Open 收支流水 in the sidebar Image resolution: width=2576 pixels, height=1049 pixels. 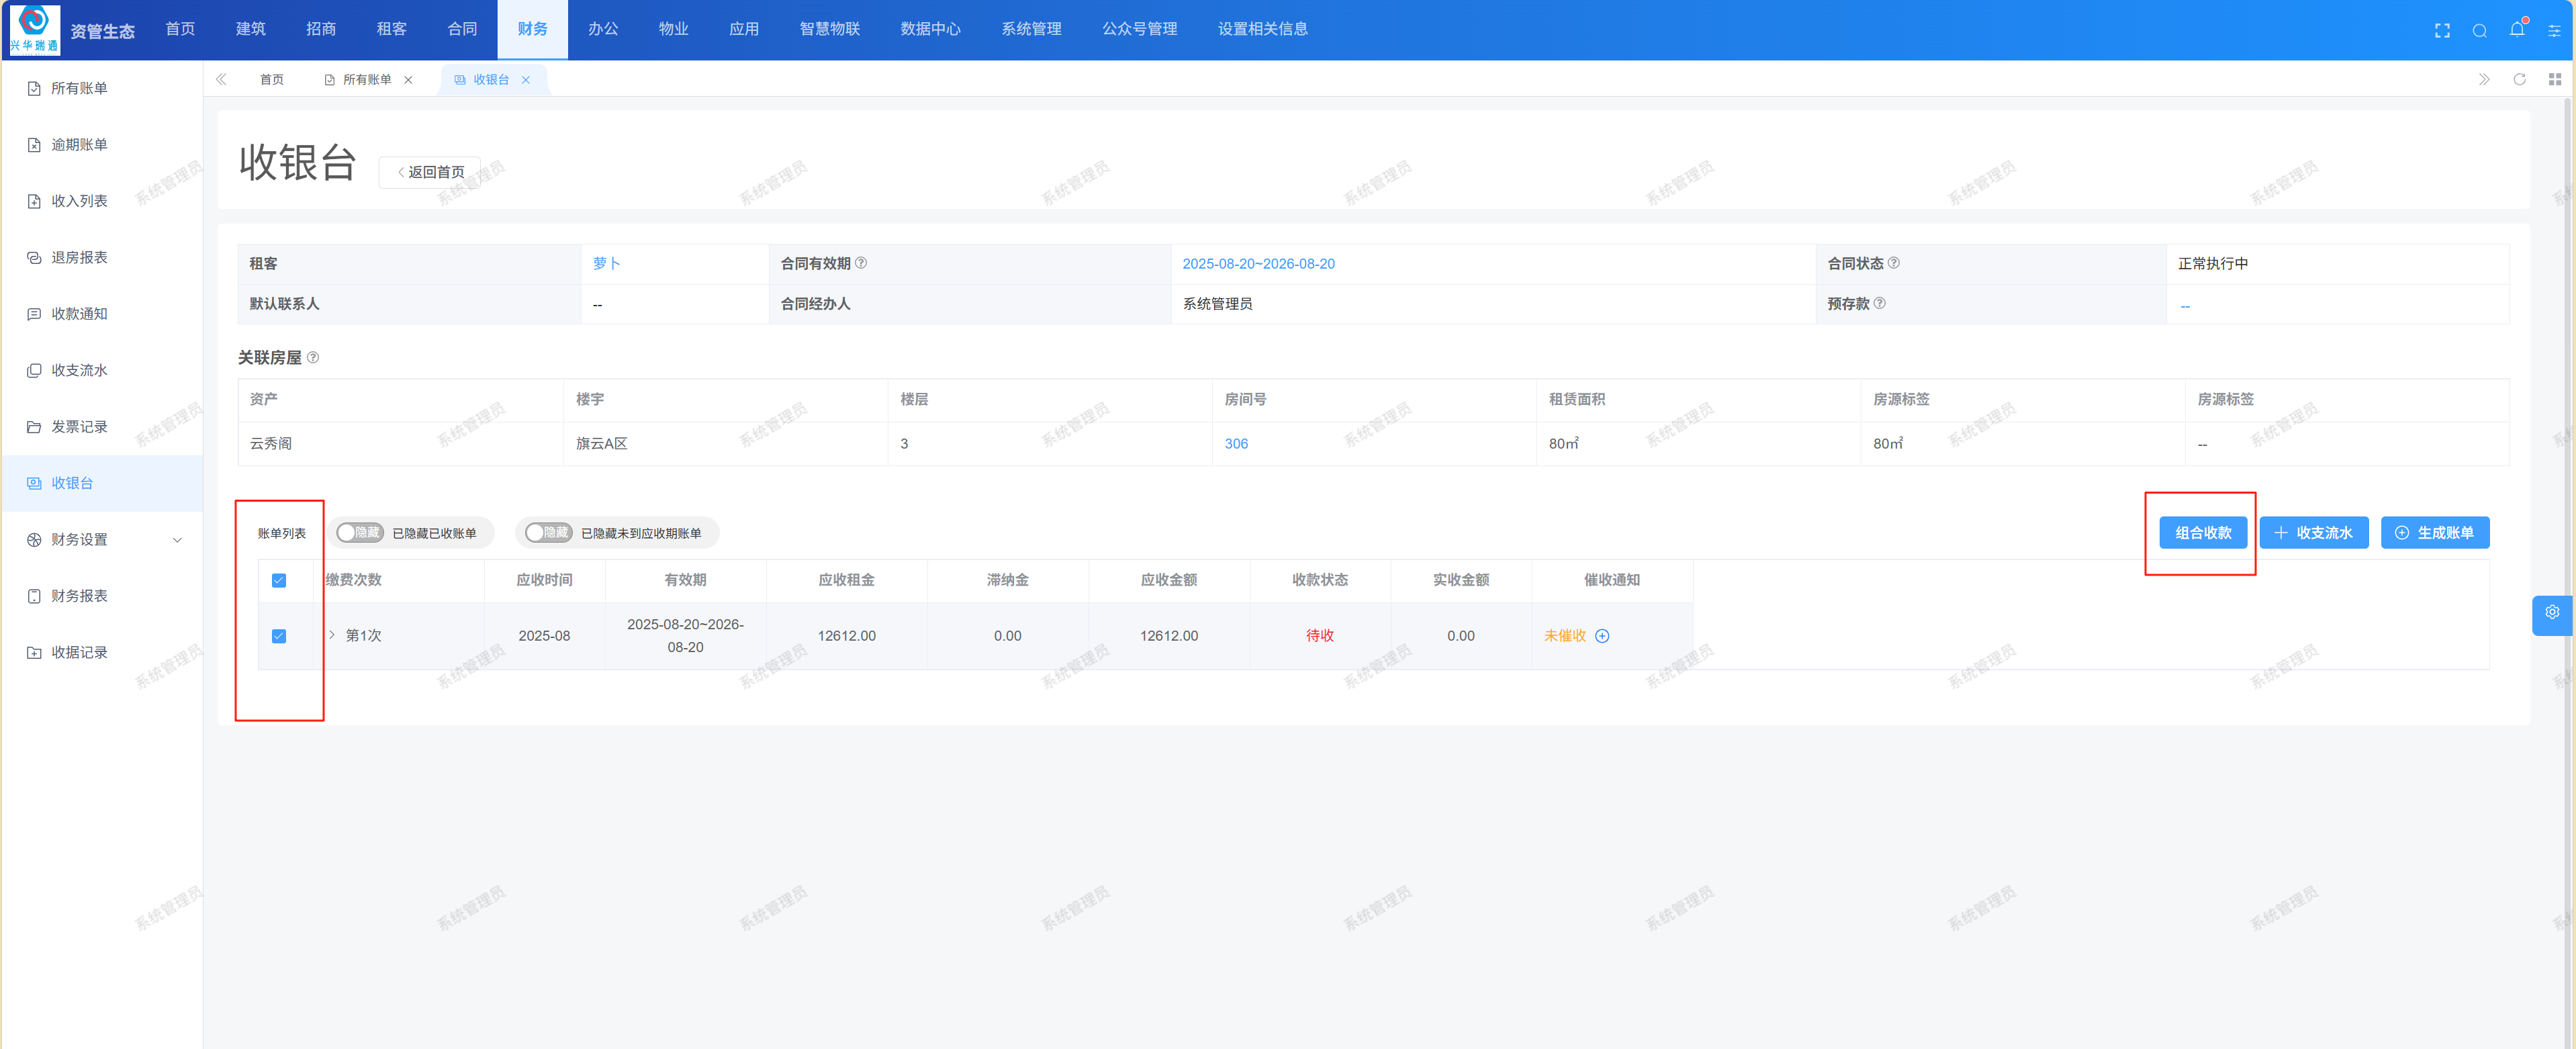[79, 370]
